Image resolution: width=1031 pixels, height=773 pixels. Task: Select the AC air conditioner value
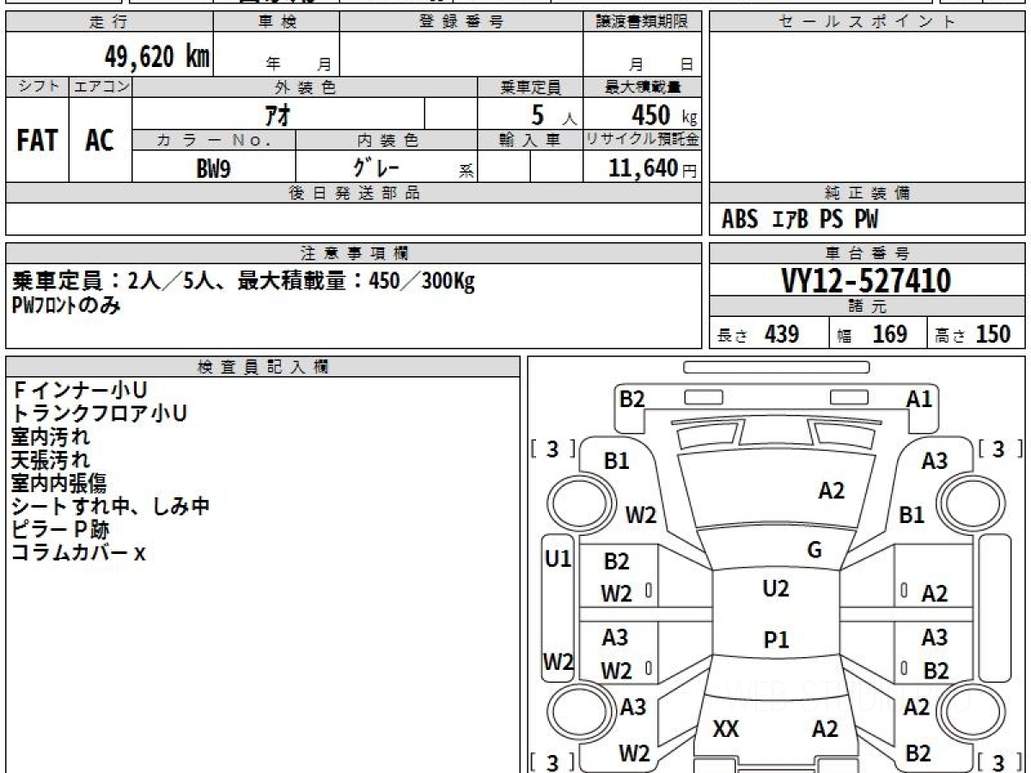click(100, 140)
